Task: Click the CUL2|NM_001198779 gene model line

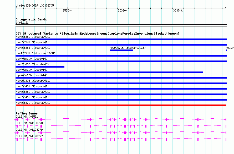Action: (120, 133)
